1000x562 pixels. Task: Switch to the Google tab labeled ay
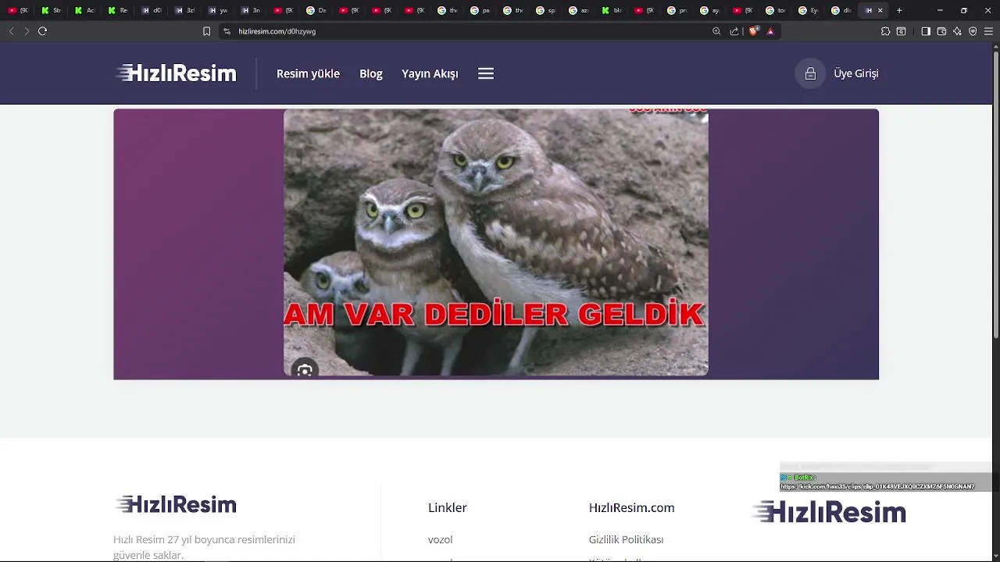click(711, 10)
